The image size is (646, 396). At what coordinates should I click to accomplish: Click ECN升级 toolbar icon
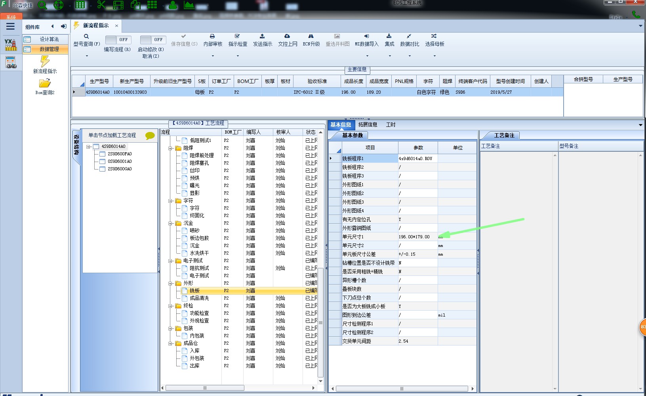click(311, 36)
